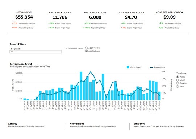Select the Applications conversion metric radio

86,51
